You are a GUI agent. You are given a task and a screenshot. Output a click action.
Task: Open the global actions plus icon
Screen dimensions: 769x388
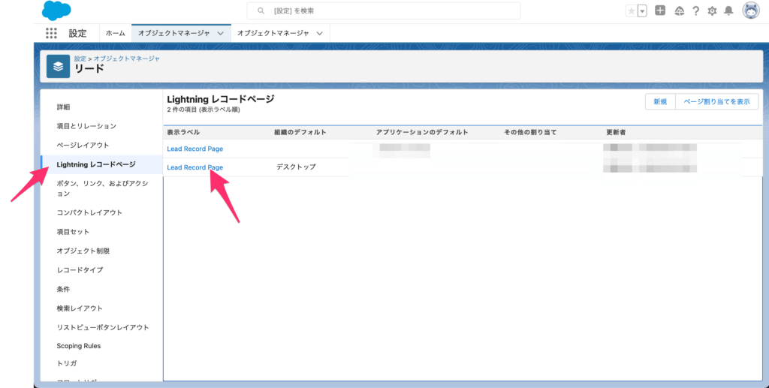click(x=660, y=11)
